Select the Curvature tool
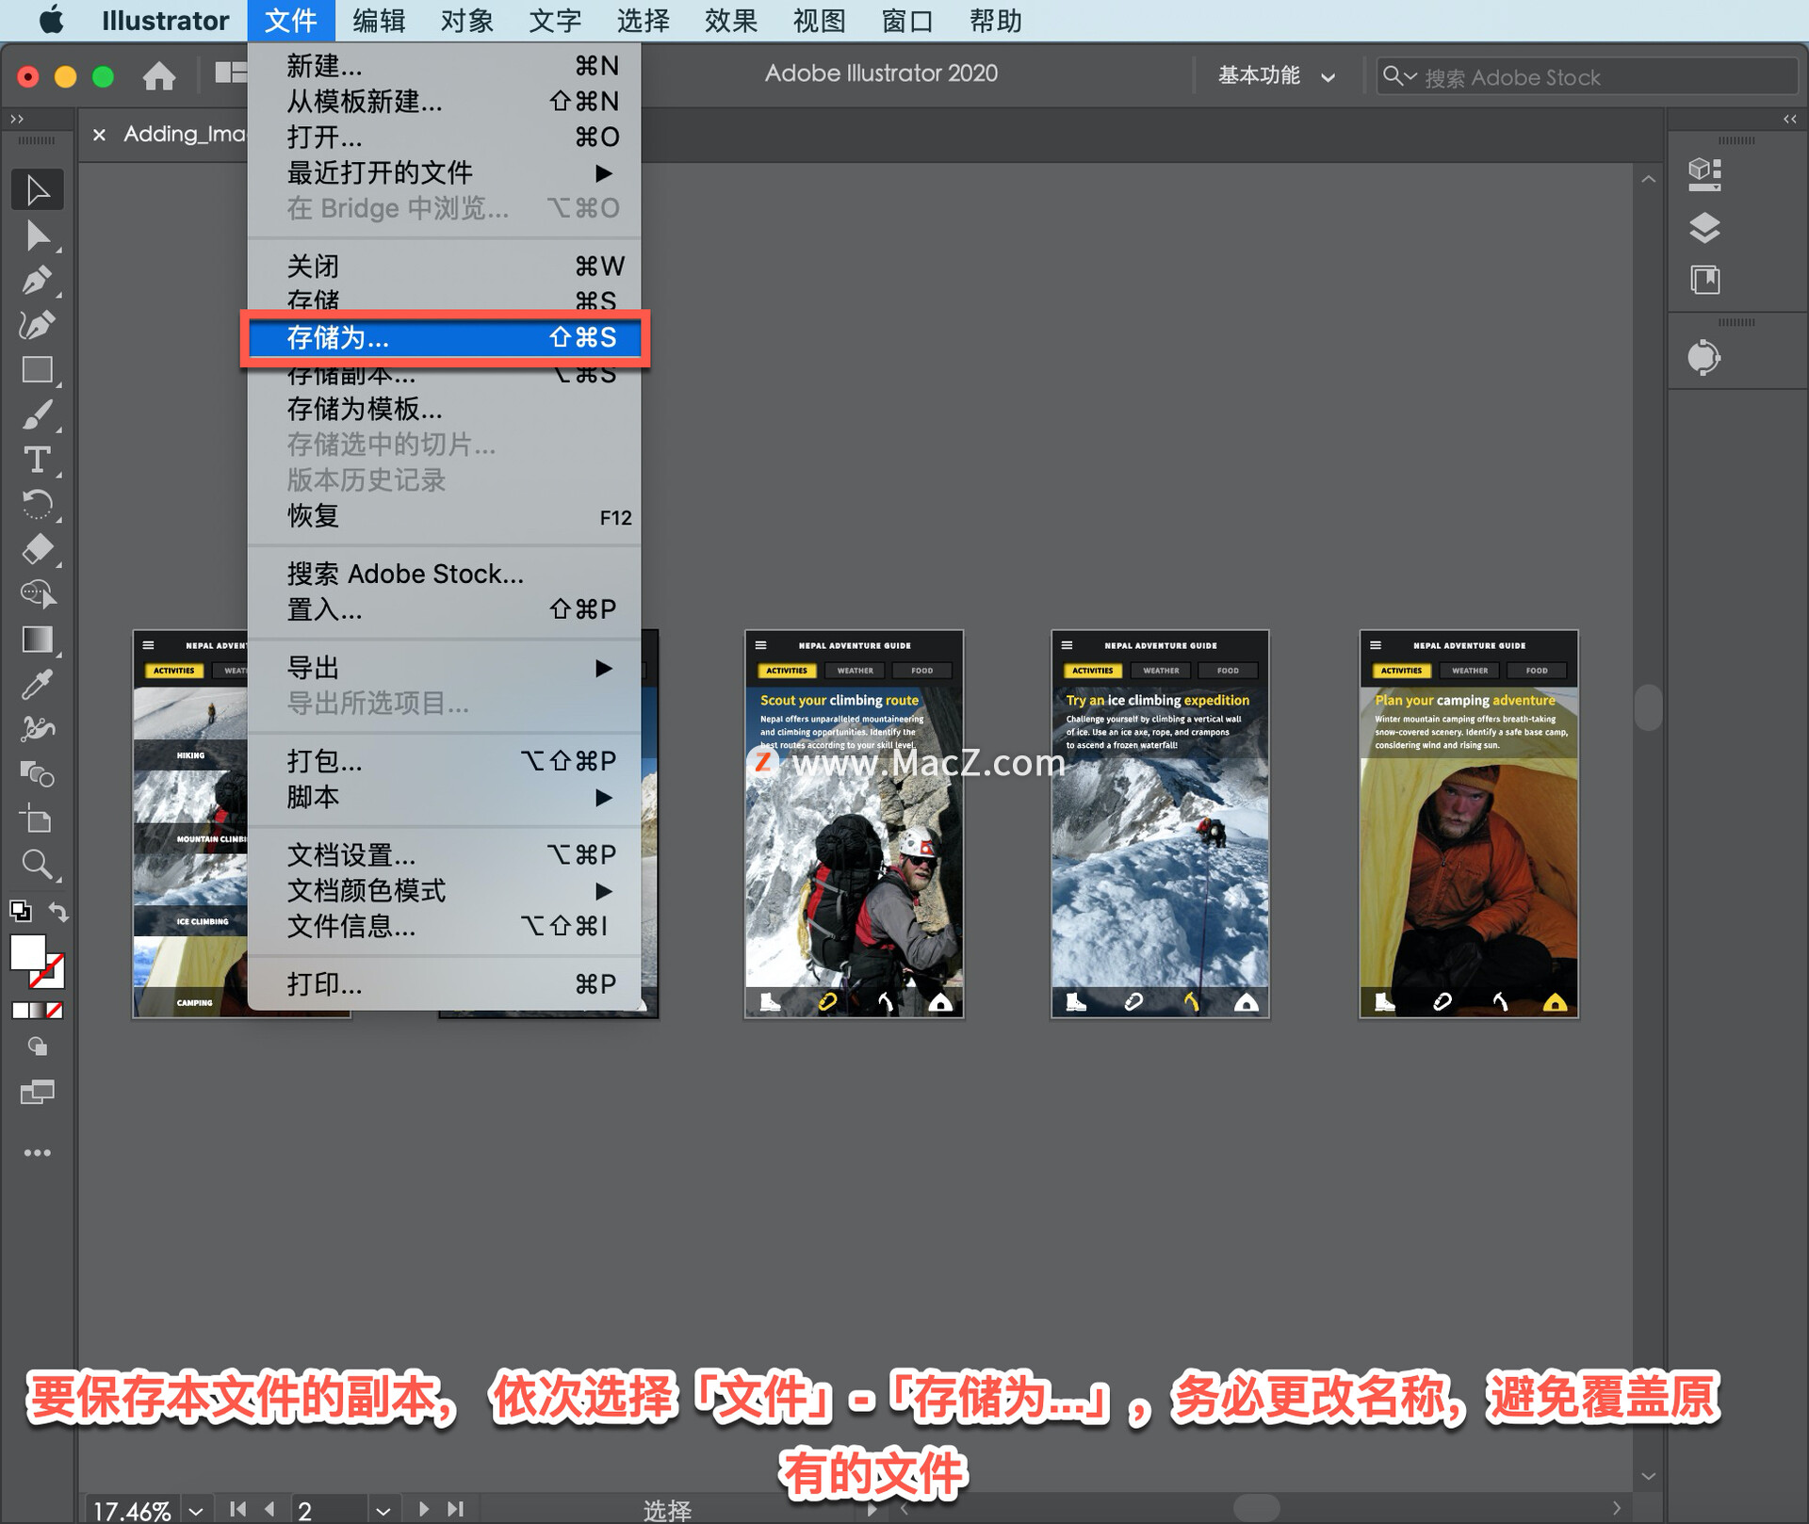Viewport: 1809px width, 1524px height. click(x=37, y=325)
